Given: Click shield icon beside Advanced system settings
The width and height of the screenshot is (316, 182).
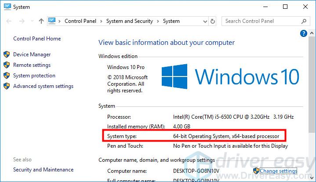Looking at the screenshot, I should point(7,86).
